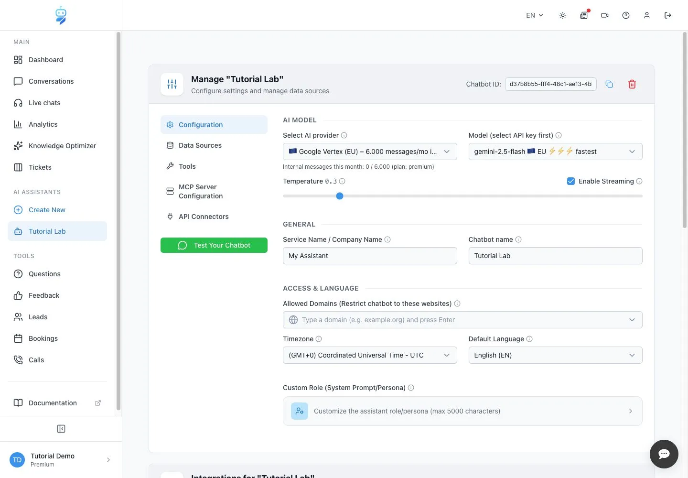Copy the Chatbot ID

tap(609, 84)
